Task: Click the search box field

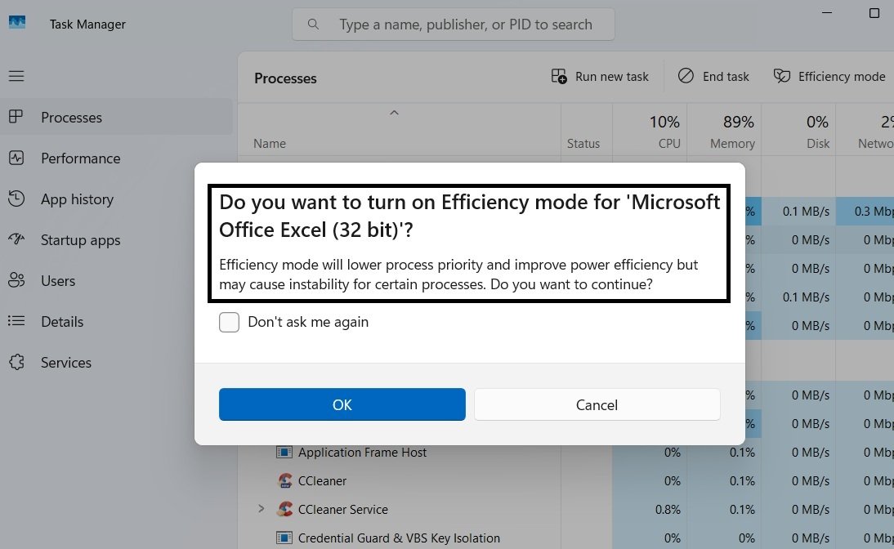Action: pos(454,24)
